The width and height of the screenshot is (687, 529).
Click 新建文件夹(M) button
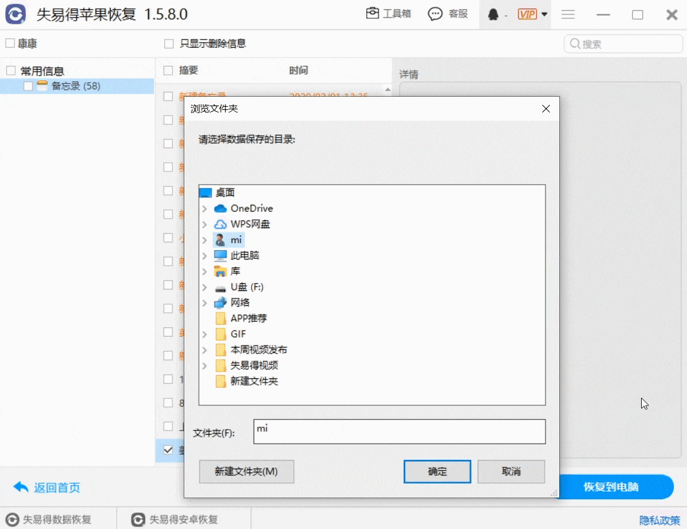pyautogui.click(x=246, y=471)
